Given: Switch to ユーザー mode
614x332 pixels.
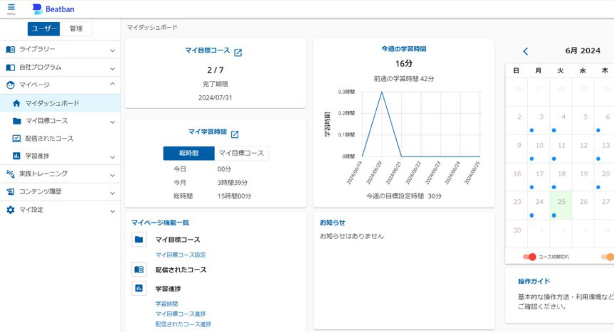Looking at the screenshot, I should [x=44, y=28].
